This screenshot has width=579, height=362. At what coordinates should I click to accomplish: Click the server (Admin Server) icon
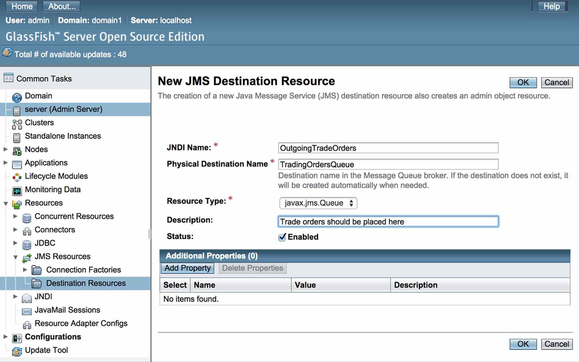coord(17,110)
